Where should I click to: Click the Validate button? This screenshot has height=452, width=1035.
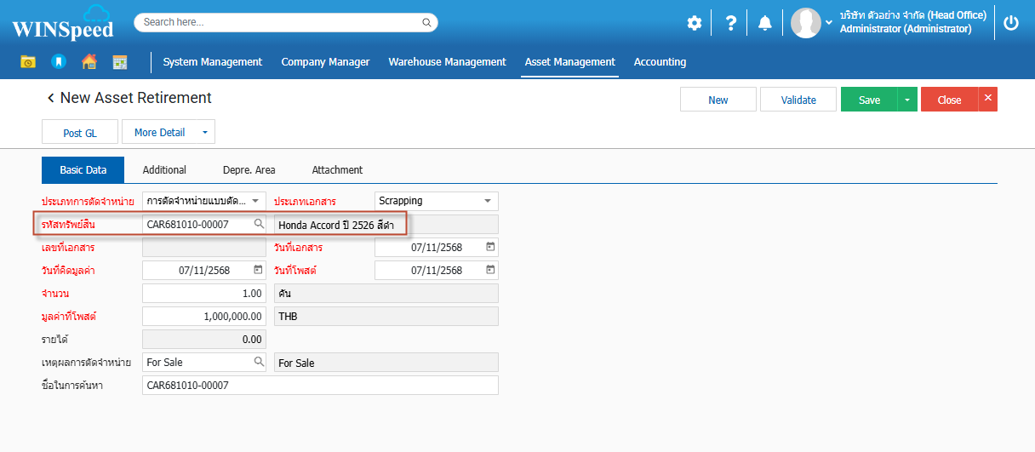click(798, 100)
